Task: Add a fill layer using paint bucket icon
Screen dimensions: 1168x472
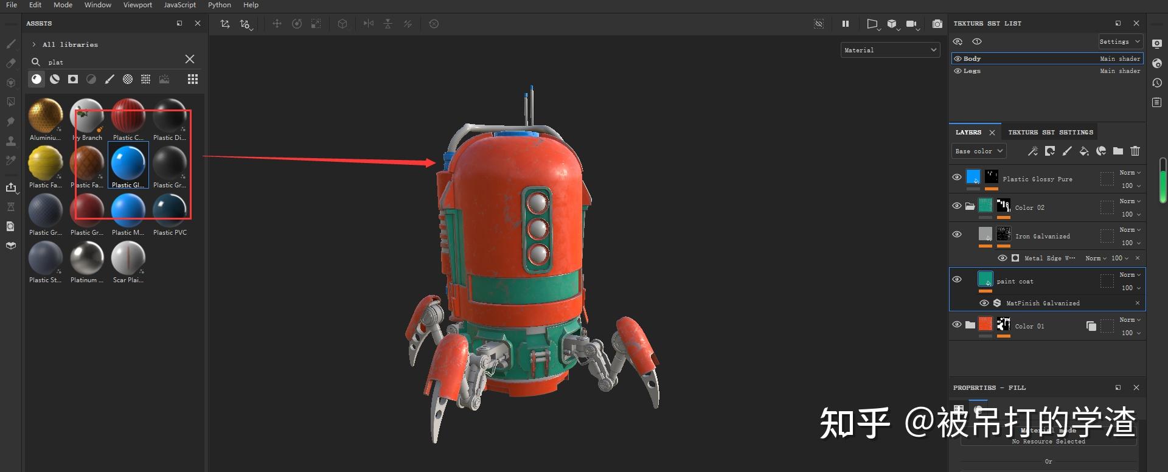Action: click(1084, 151)
